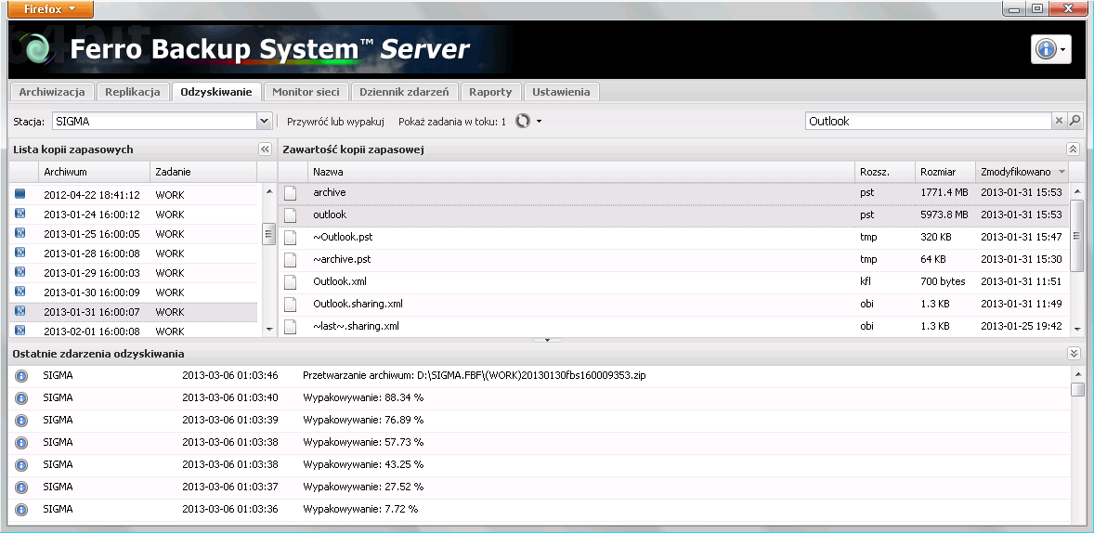This screenshot has width=1094, height=533.
Task: Open dropdown arrow next to tasks spinner
Action: (539, 122)
